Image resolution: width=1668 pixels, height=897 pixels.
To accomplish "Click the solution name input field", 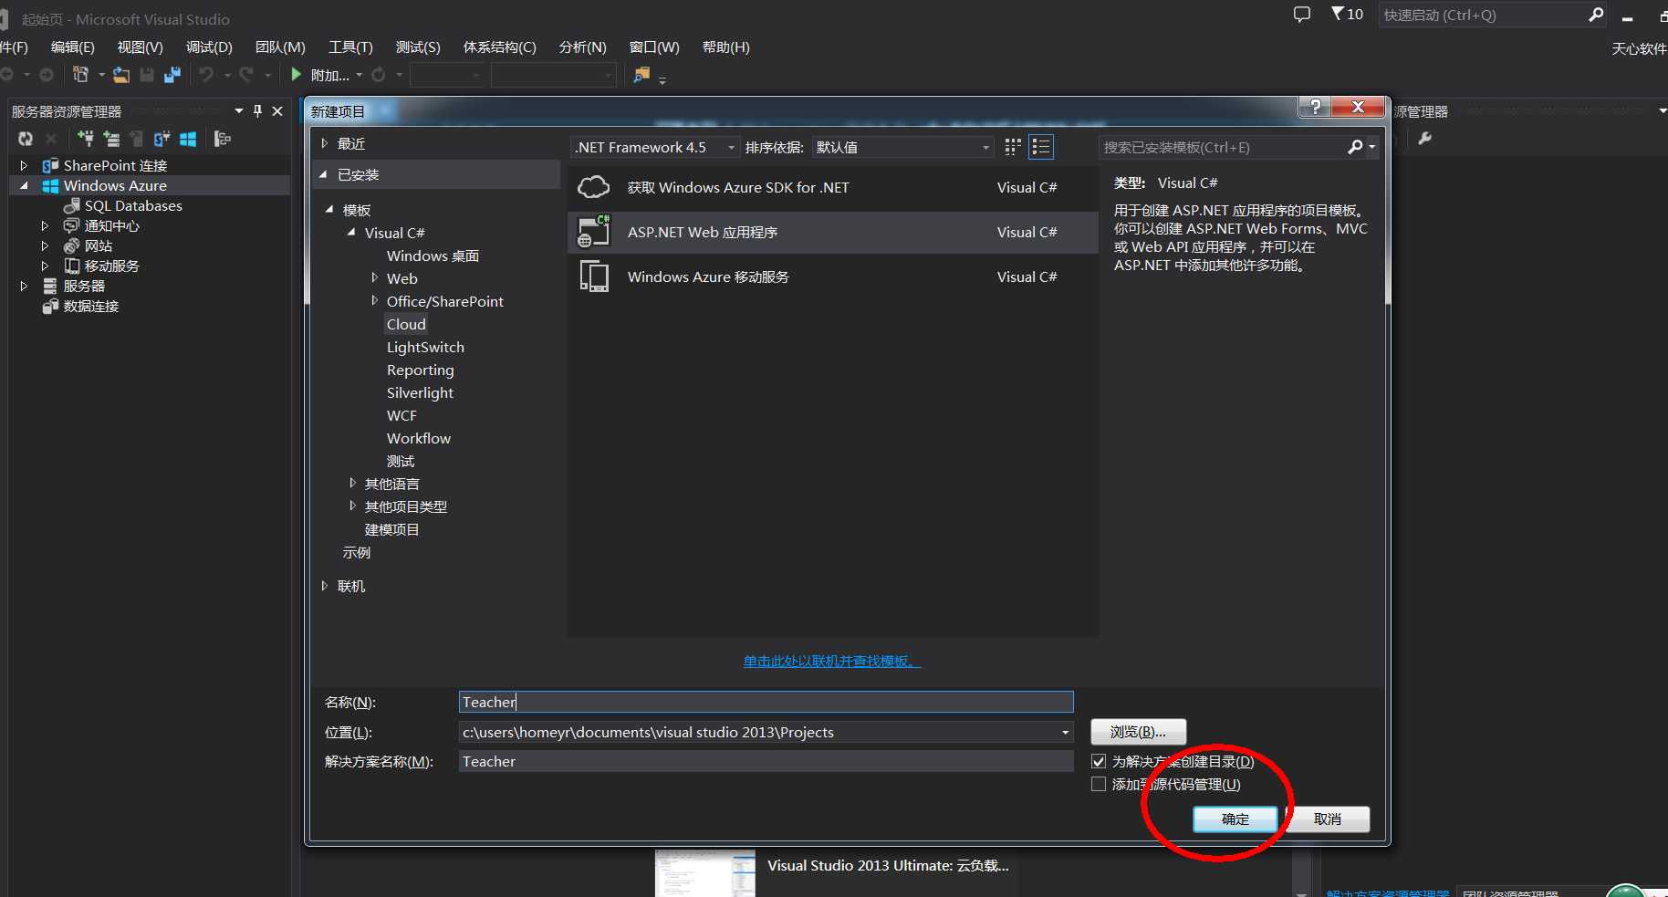I will click(766, 761).
